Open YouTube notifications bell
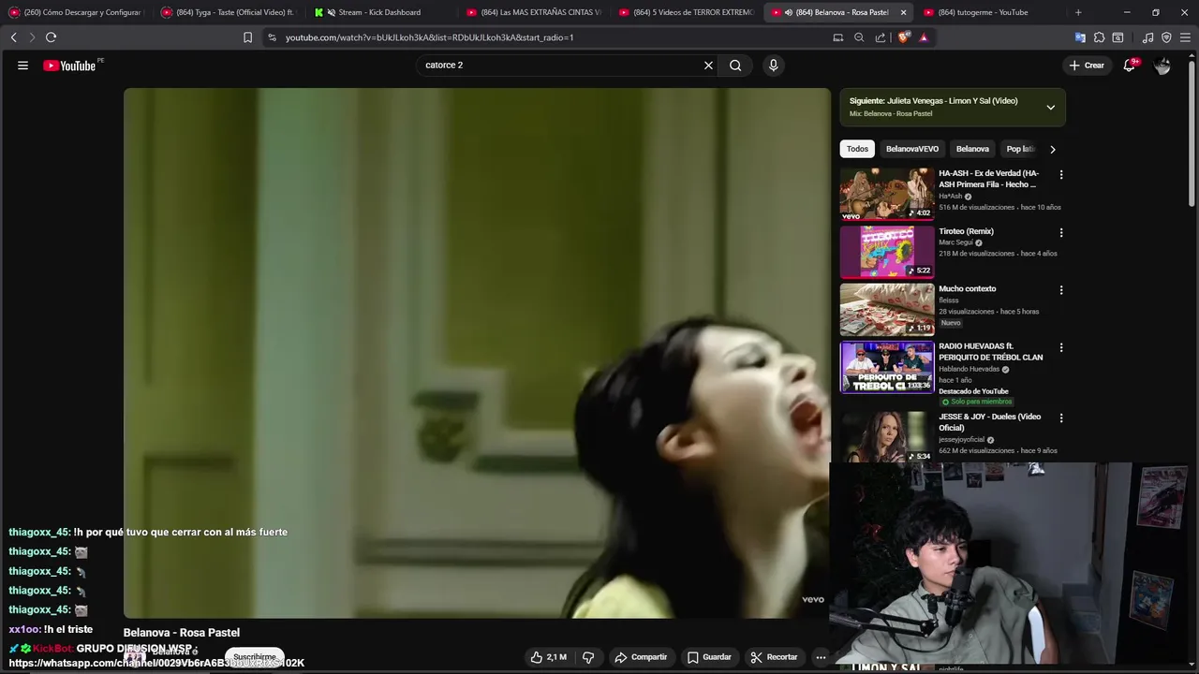This screenshot has height=674, width=1199. [x=1130, y=66]
